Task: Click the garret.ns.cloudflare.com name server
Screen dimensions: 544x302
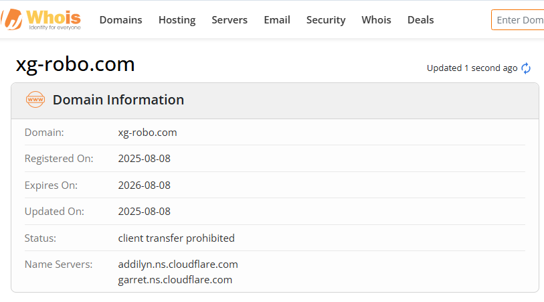Action: click(175, 280)
